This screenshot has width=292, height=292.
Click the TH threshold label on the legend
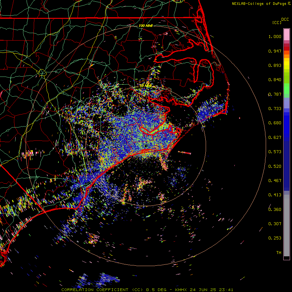[x=279, y=253]
